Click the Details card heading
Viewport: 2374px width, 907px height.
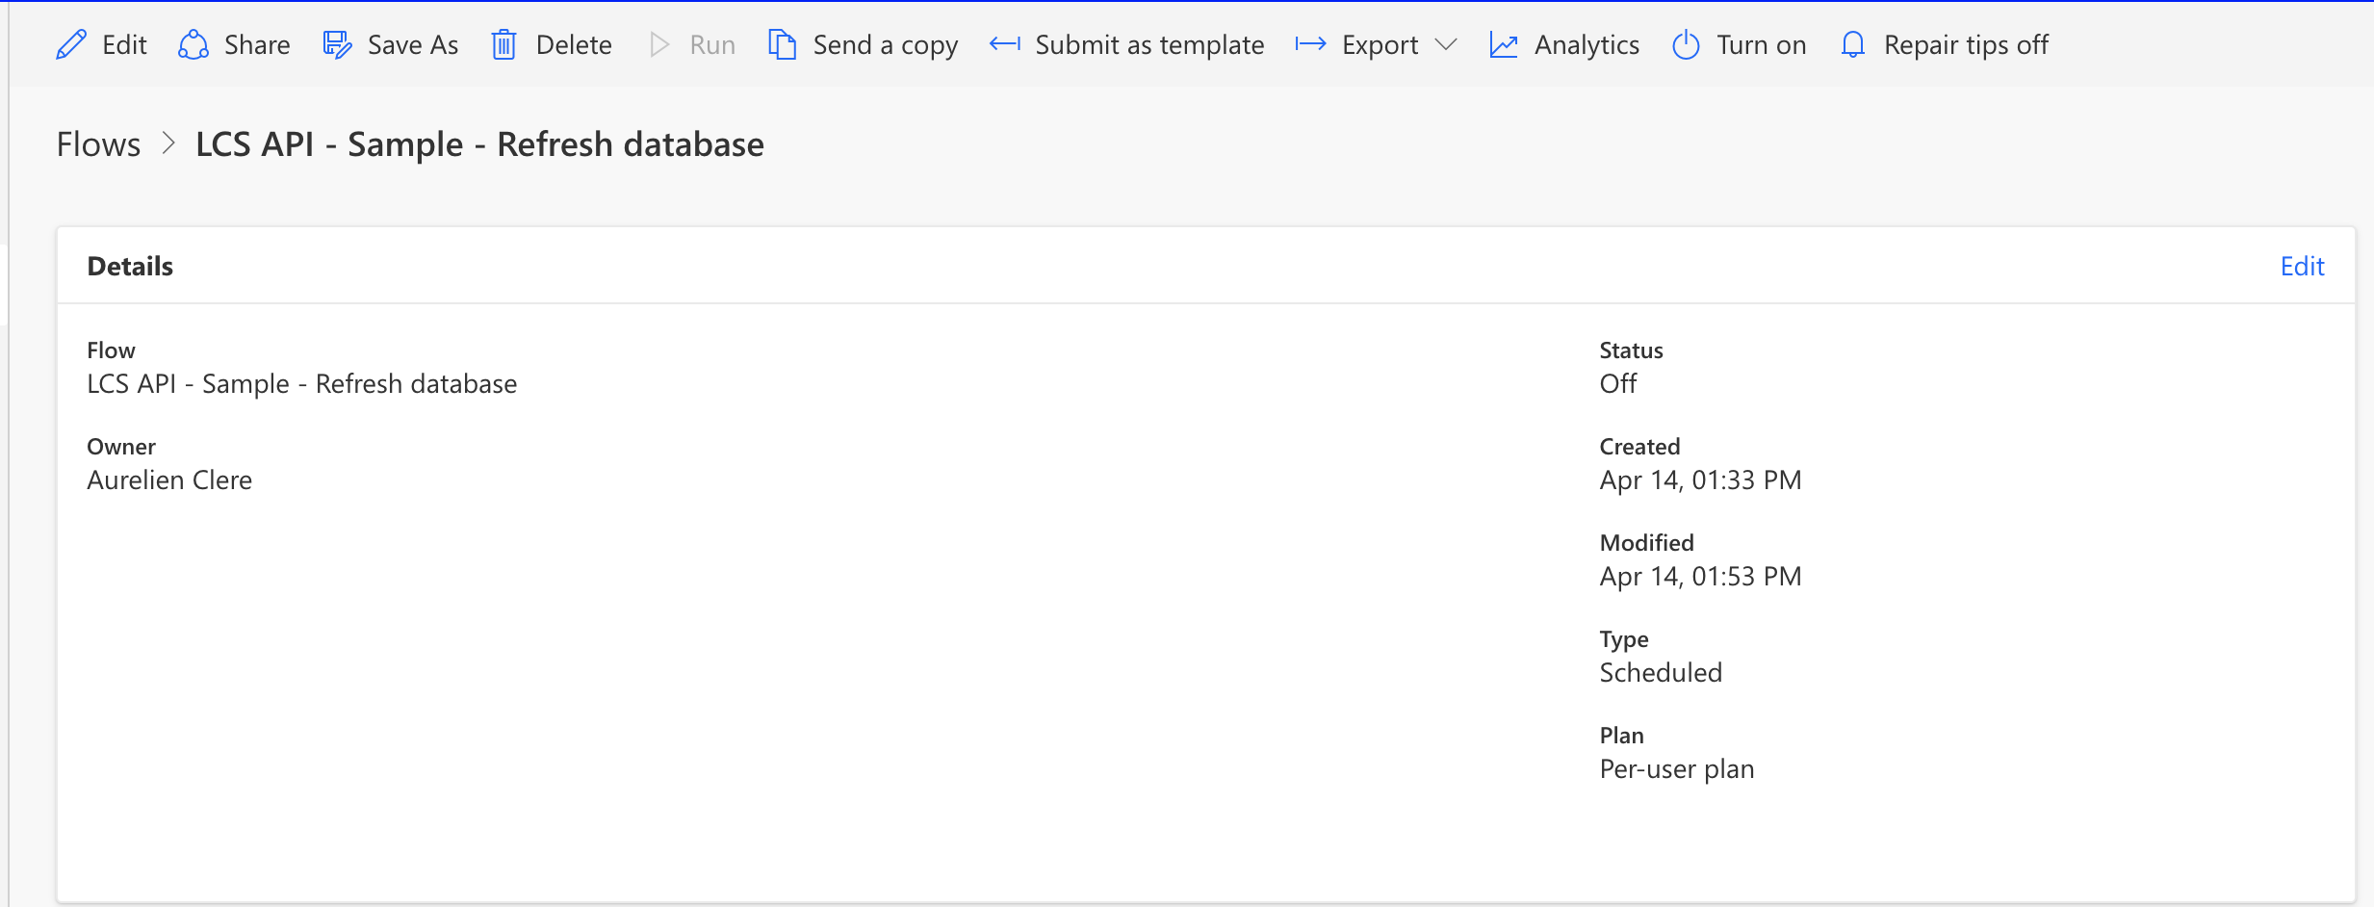coord(130,267)
